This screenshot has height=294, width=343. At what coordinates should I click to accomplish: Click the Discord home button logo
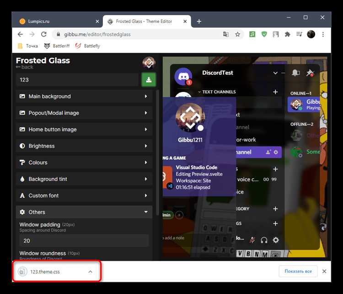[183, 76]
